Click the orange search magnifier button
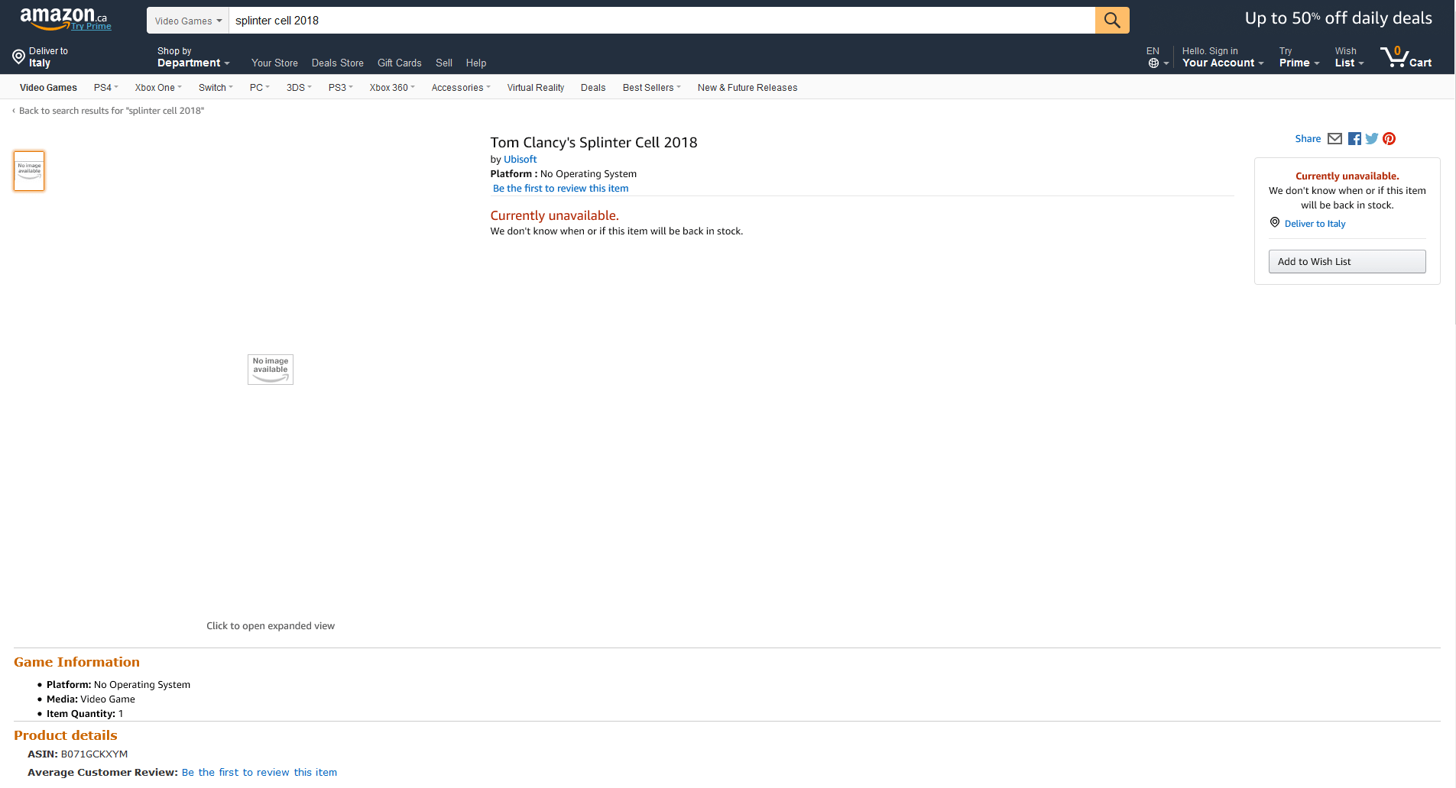 coord(1111,21)
